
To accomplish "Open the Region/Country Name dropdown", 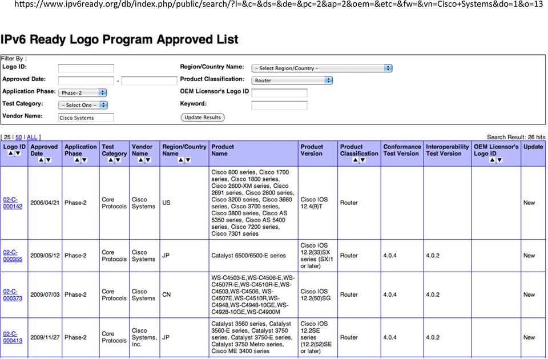I will (322, 68).
